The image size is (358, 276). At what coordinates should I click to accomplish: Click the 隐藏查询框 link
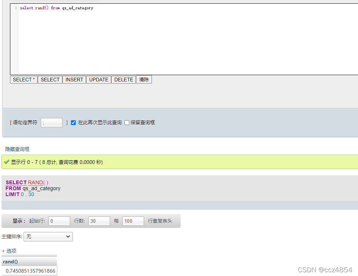point(17,149)
